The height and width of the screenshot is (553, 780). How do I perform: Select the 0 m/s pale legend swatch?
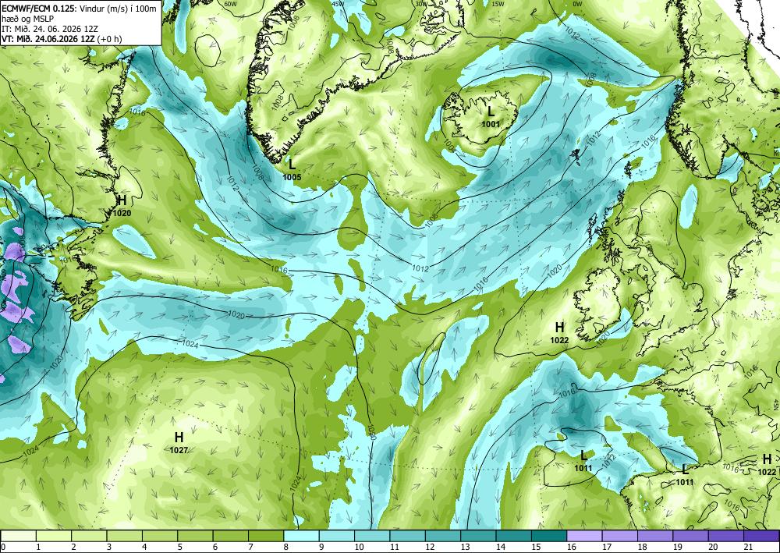click(18, 536)
